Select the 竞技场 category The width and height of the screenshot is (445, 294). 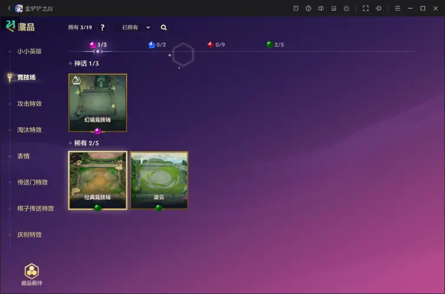click(x=26, y=78)
